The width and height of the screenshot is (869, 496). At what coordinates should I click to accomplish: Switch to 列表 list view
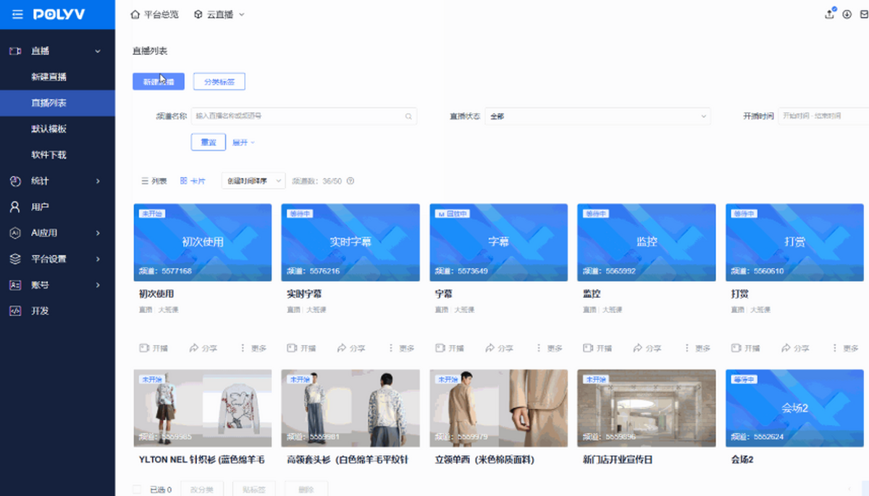coord(154,181)
